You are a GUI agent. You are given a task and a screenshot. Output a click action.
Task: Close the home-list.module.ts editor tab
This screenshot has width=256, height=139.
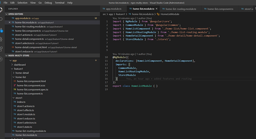pyautogui.click(x=156, y=9)
